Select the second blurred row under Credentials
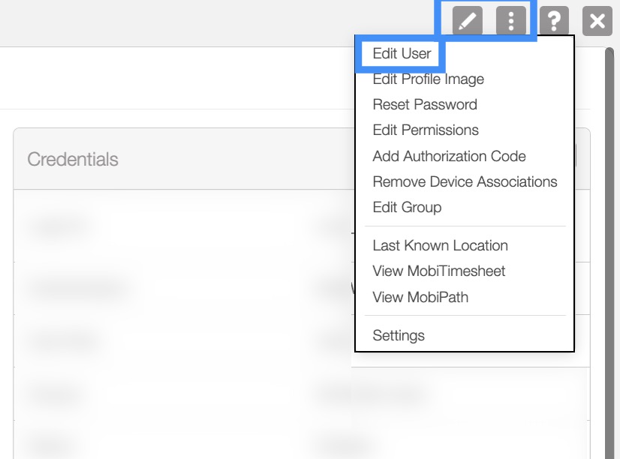Screen dimensions: 620x459 (x=180, y=288)
